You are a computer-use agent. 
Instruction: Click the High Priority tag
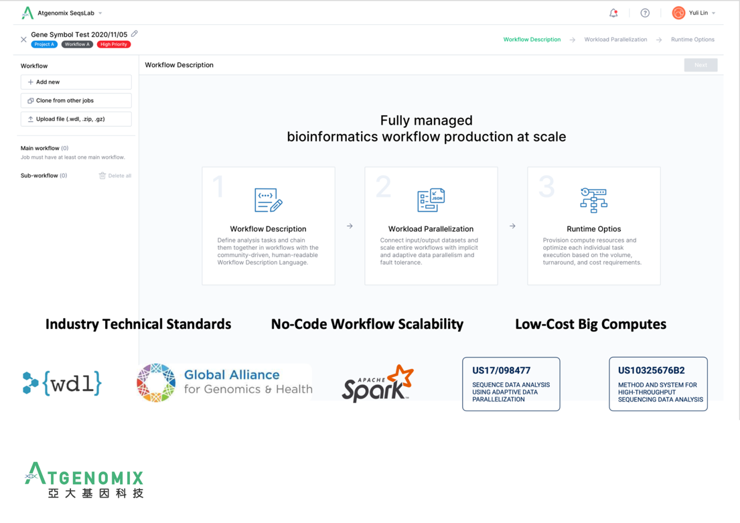[114, 44]
